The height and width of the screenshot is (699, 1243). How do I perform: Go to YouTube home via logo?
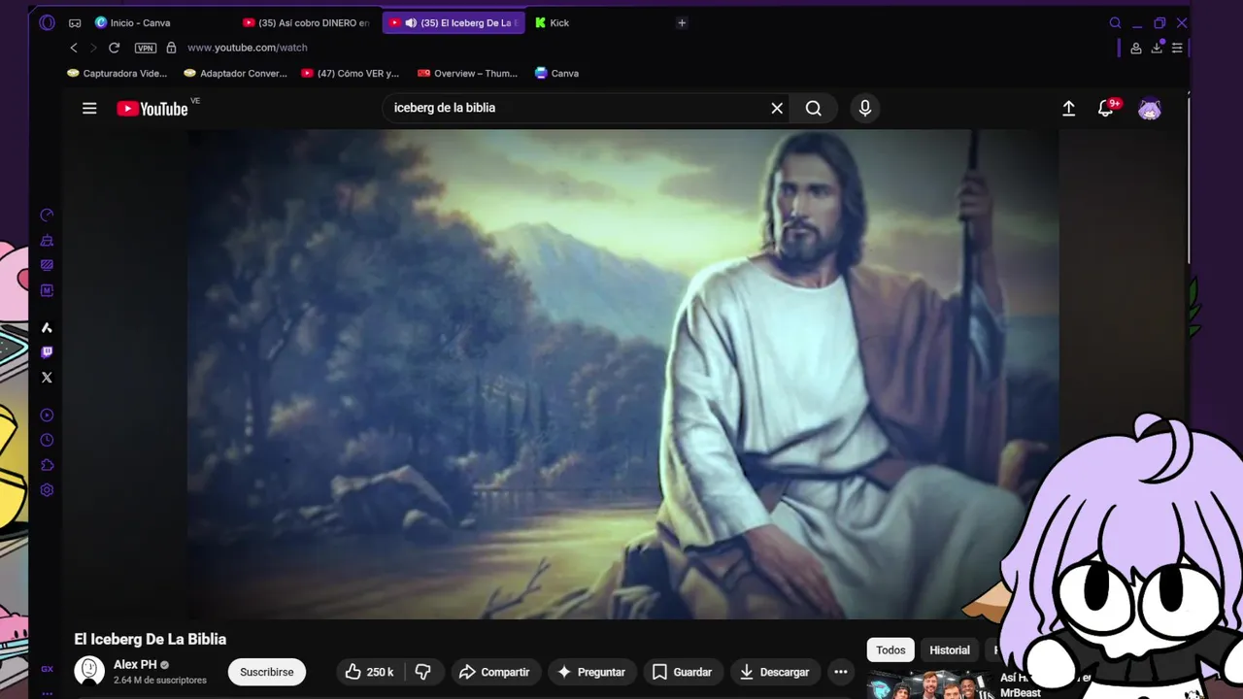pos(152,109)
